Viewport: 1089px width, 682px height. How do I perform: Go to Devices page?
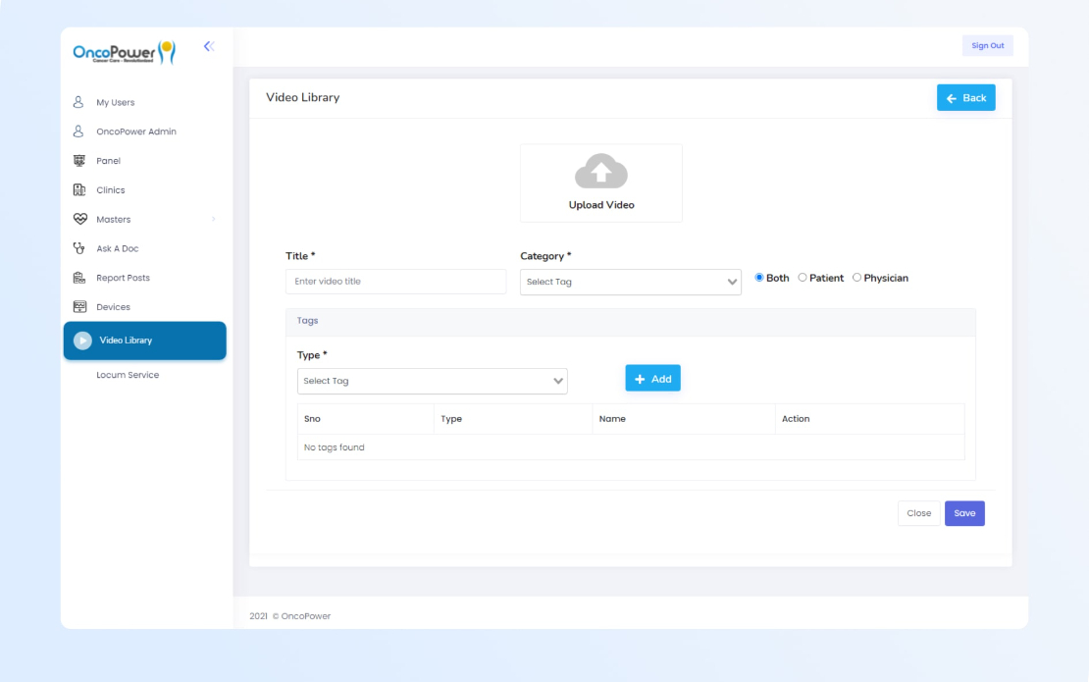click(113, 307)
